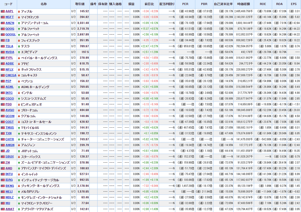The height and width of the screenshot is (212, 301).
Task: Select the 配当利回り column header
Action: click(167, 4)
